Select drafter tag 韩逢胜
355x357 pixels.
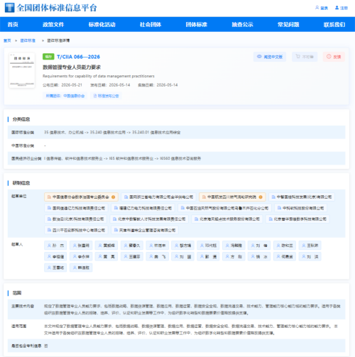(81, 268)
